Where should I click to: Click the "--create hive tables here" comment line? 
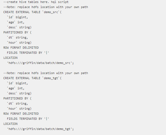[x=36, y=2]
